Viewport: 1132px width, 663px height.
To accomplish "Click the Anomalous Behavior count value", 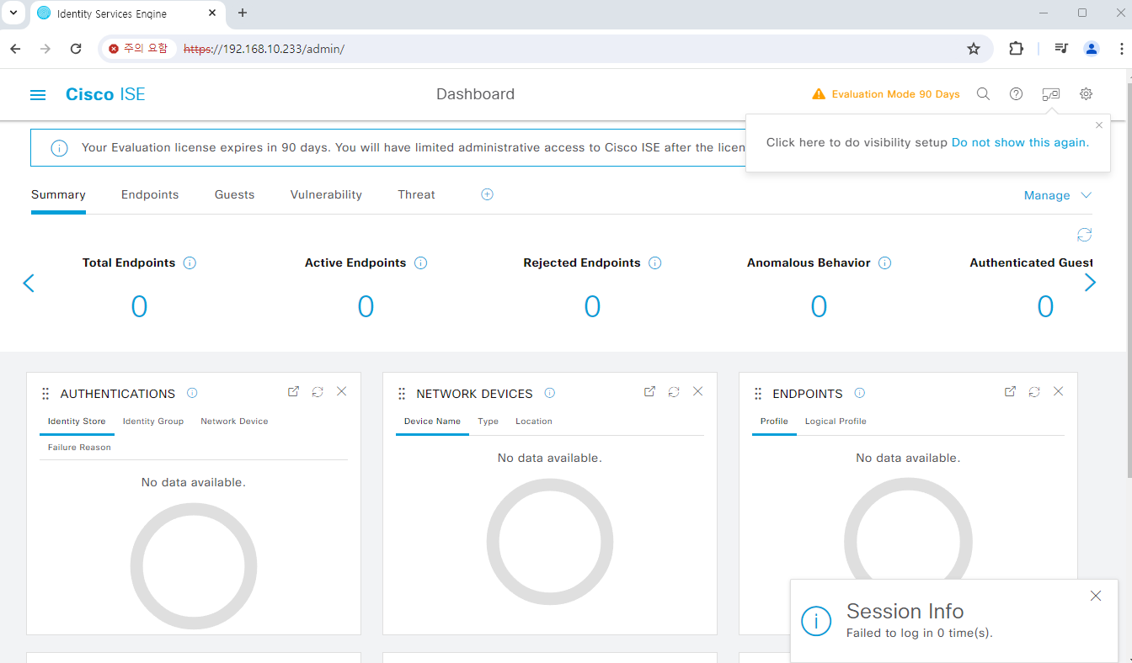I will click(x=819, y=307).
